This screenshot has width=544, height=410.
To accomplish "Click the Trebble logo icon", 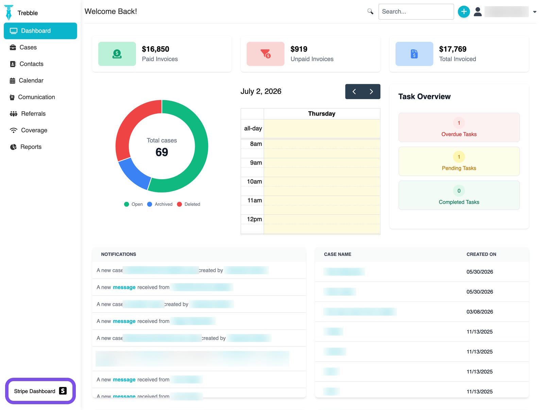I will coord(9,13).
